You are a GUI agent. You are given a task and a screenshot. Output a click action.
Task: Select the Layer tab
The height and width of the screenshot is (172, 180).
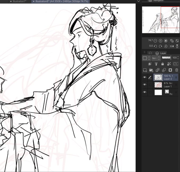161,53
